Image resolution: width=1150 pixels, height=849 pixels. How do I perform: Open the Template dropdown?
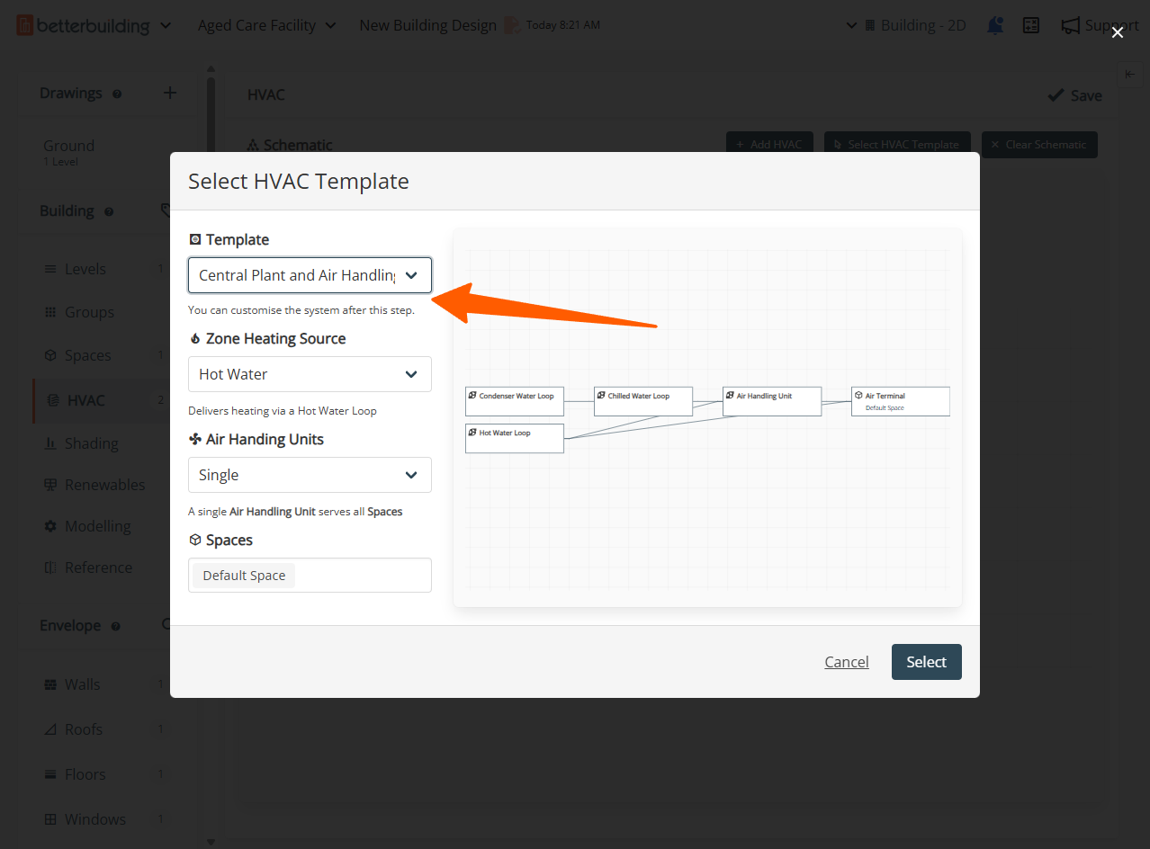click(309, 275)
